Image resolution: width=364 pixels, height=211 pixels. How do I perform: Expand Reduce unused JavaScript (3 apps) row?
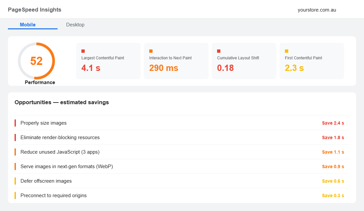182,152
